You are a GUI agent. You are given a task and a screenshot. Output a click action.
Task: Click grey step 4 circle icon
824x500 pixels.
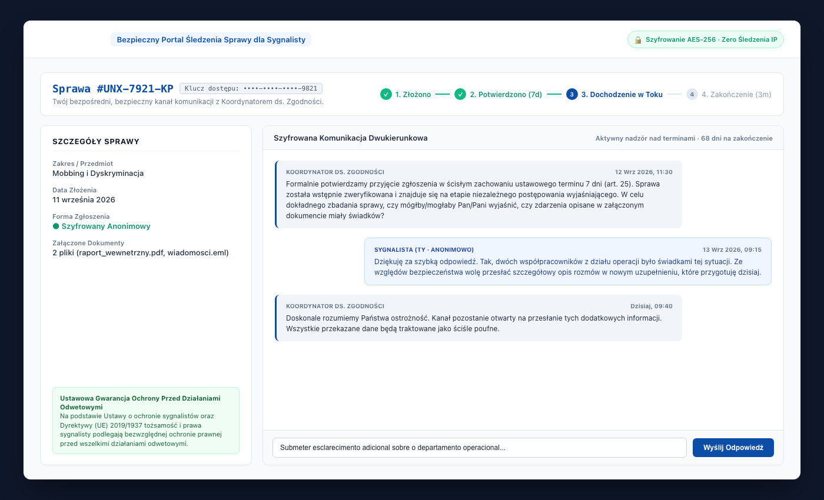(x=692, y=94)
